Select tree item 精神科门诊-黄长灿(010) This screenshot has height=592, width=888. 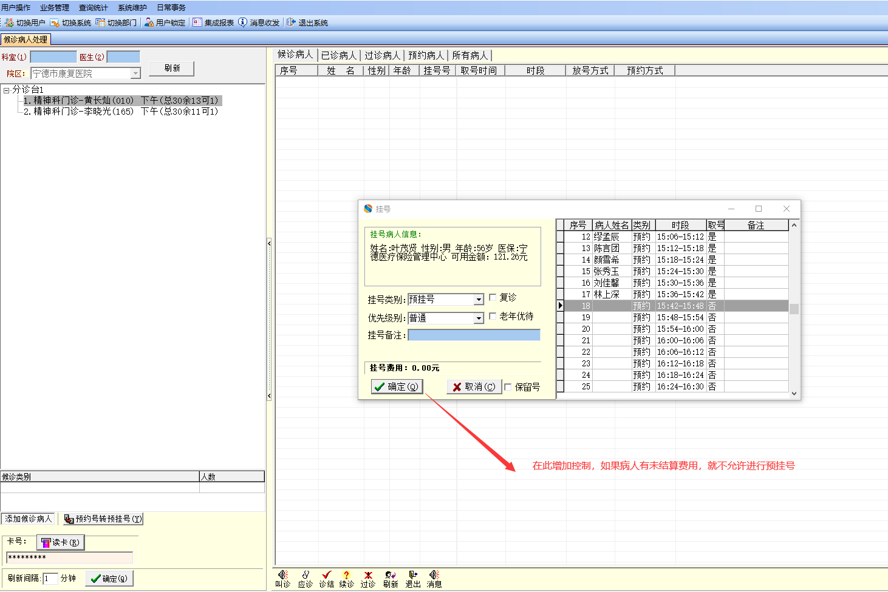(x=121, y=101)
